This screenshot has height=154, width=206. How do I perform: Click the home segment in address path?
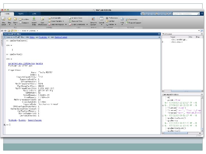click(24, 31)
